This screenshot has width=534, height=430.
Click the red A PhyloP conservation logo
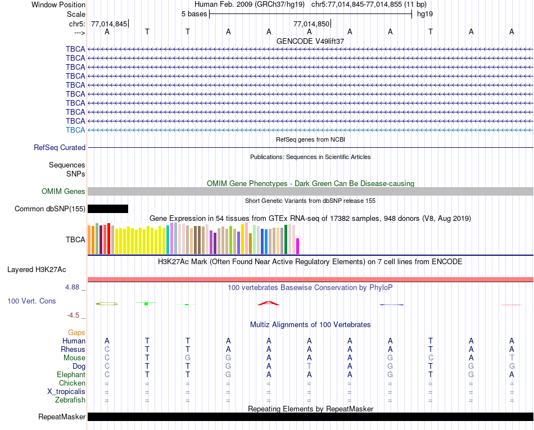268,303
